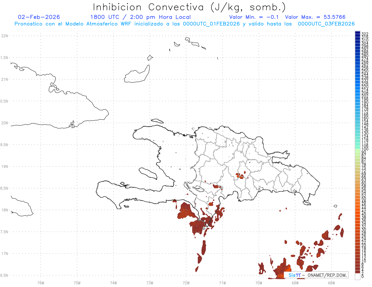Click the '74W' longitude label
The image size is (372, 287).
[113, 283]
